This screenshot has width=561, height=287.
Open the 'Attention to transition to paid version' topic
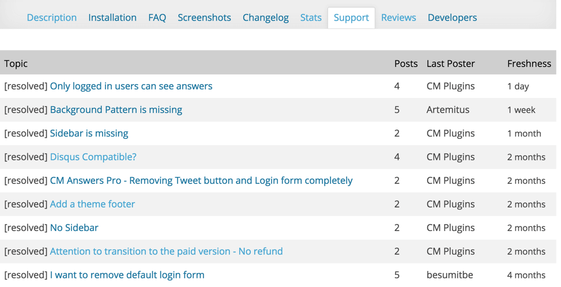(166, 251)
